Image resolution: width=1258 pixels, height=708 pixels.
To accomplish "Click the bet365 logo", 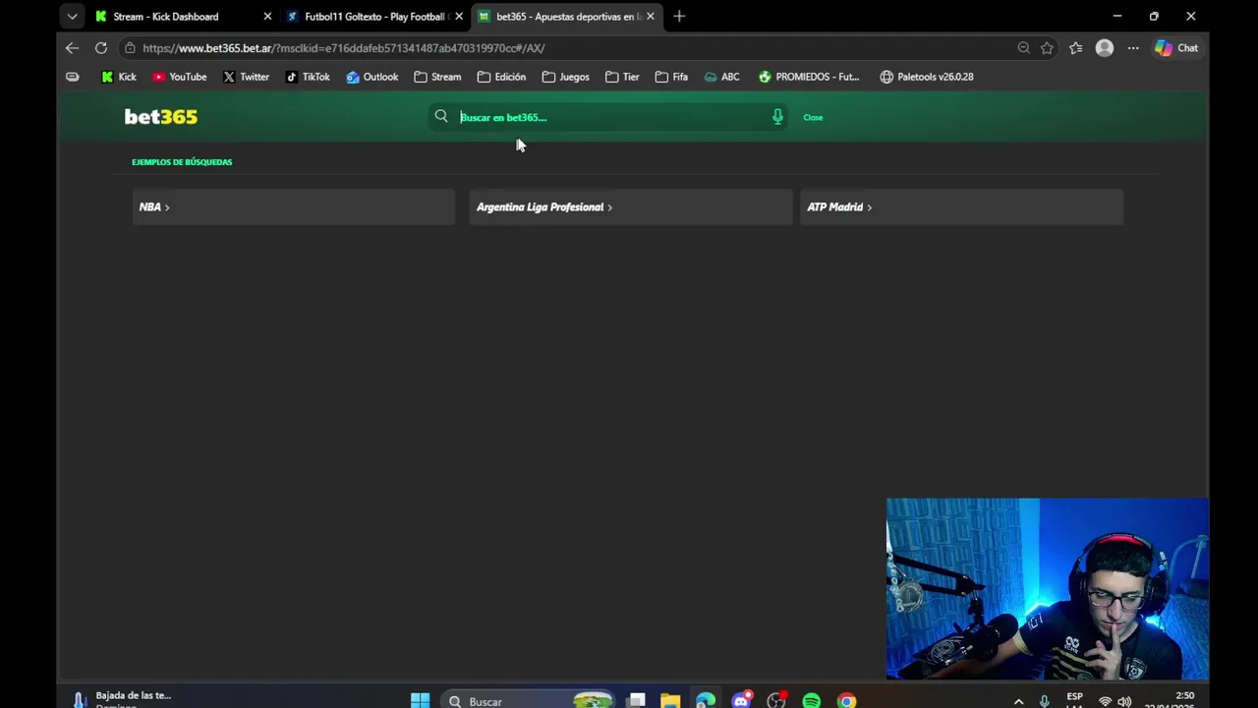I will [x=160, y=117].
